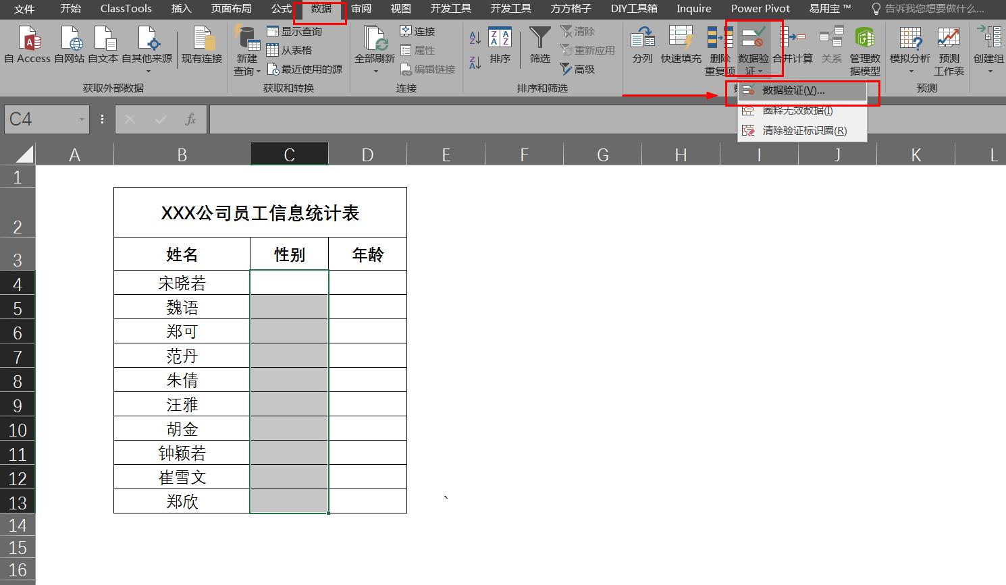Click the Insert Function fx icon
The width and height of the screenshot is (1006, 585).
190,119
